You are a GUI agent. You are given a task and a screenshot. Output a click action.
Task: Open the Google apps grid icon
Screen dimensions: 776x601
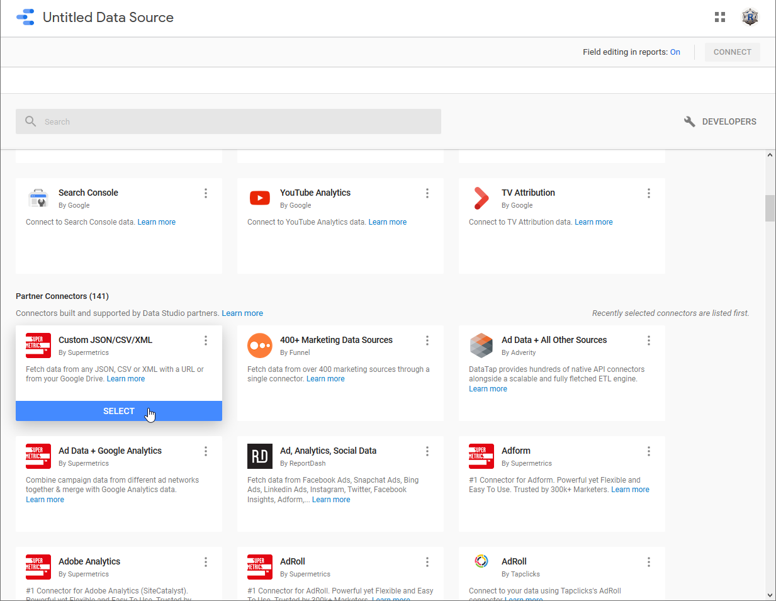720,17
